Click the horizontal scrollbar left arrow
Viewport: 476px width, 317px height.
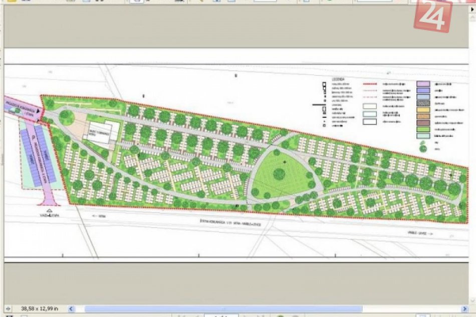71,309
